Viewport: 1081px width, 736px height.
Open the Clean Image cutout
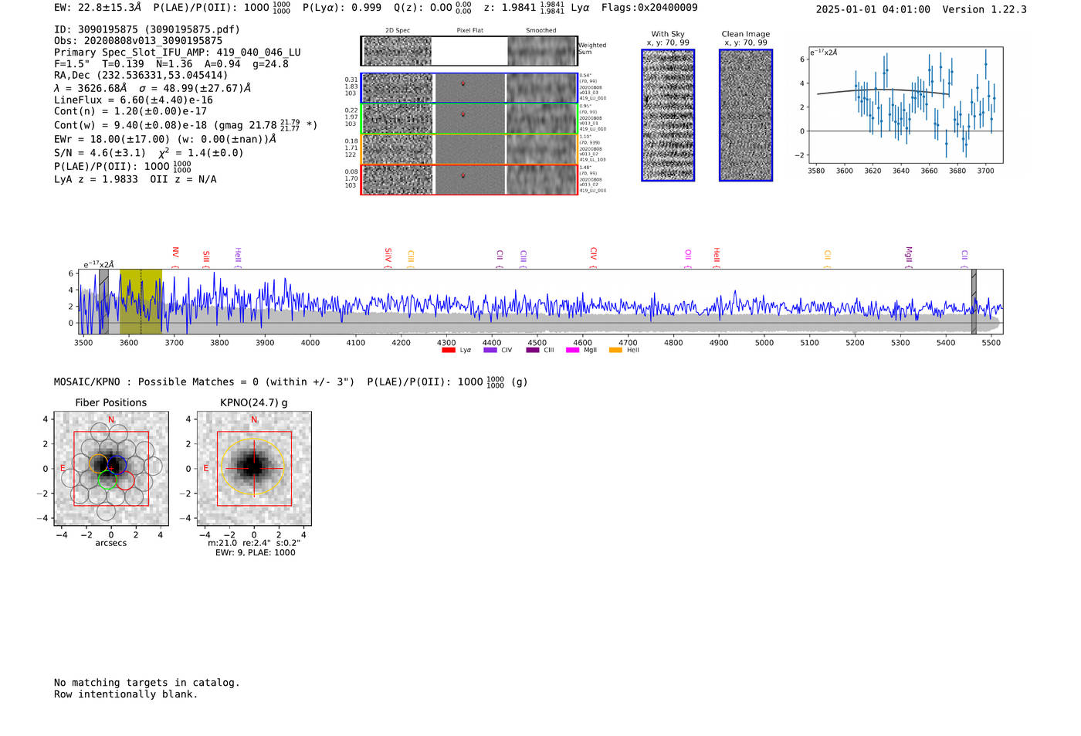(x=746, y=115)
